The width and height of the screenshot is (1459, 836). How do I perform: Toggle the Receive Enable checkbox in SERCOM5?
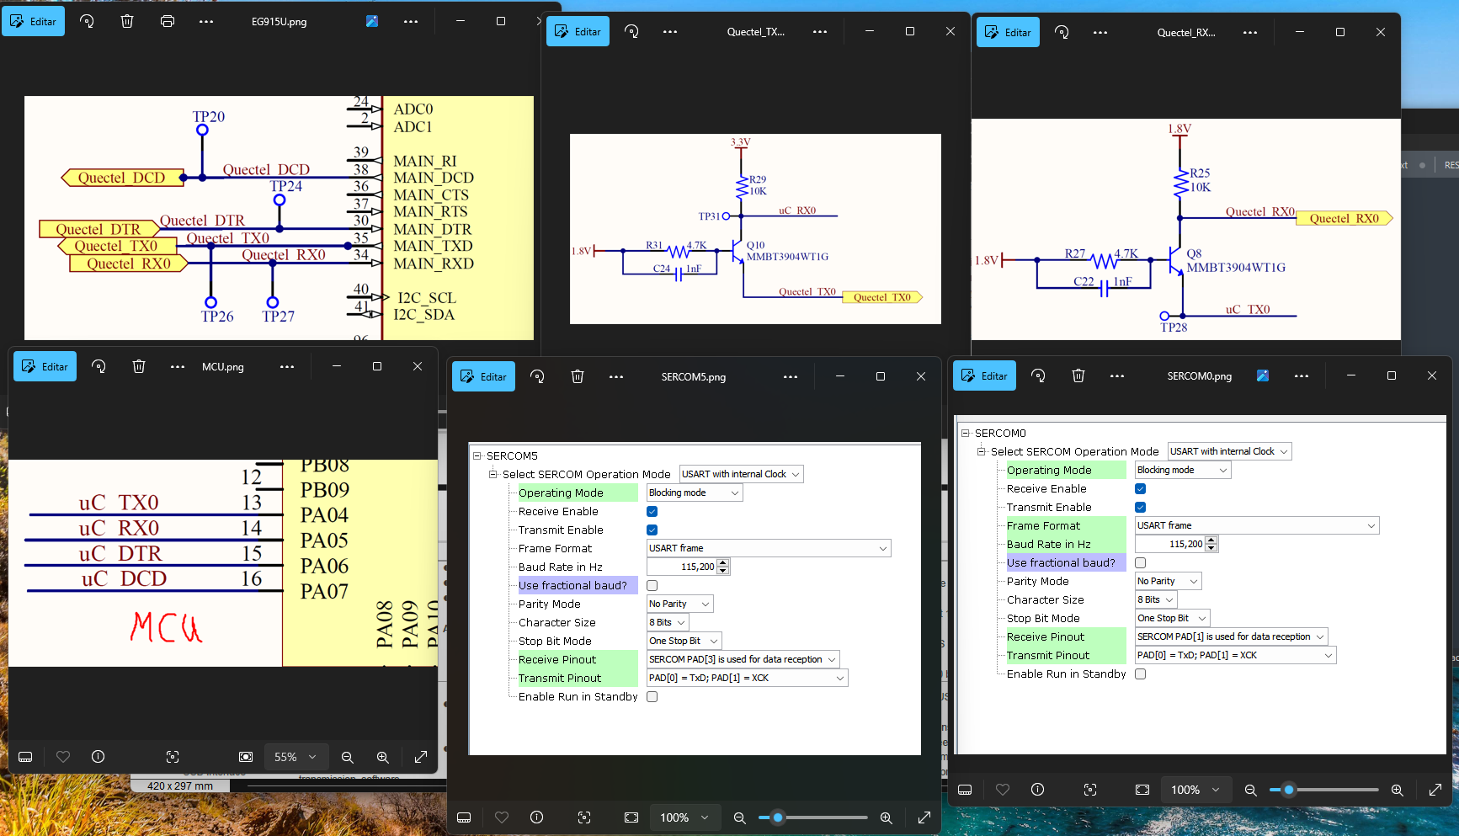(x=652, y=511)
